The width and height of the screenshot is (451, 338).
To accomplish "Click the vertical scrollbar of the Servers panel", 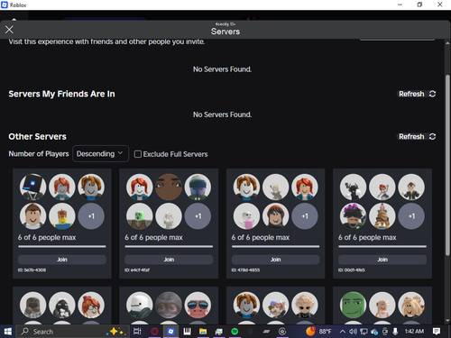I will 447,165.
